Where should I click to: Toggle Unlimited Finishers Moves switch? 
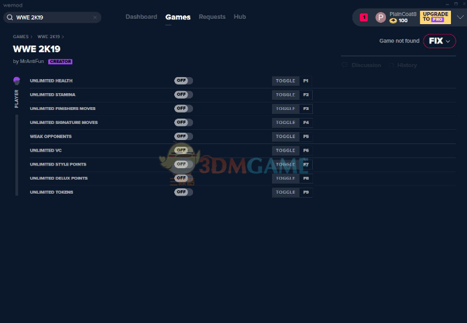point(184,109)
